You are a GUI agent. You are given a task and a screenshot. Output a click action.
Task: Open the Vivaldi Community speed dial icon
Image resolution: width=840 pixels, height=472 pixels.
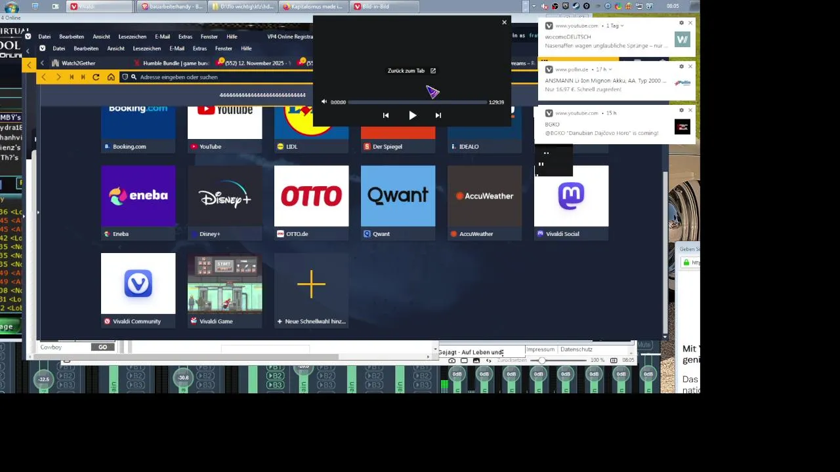click(138, 283)
